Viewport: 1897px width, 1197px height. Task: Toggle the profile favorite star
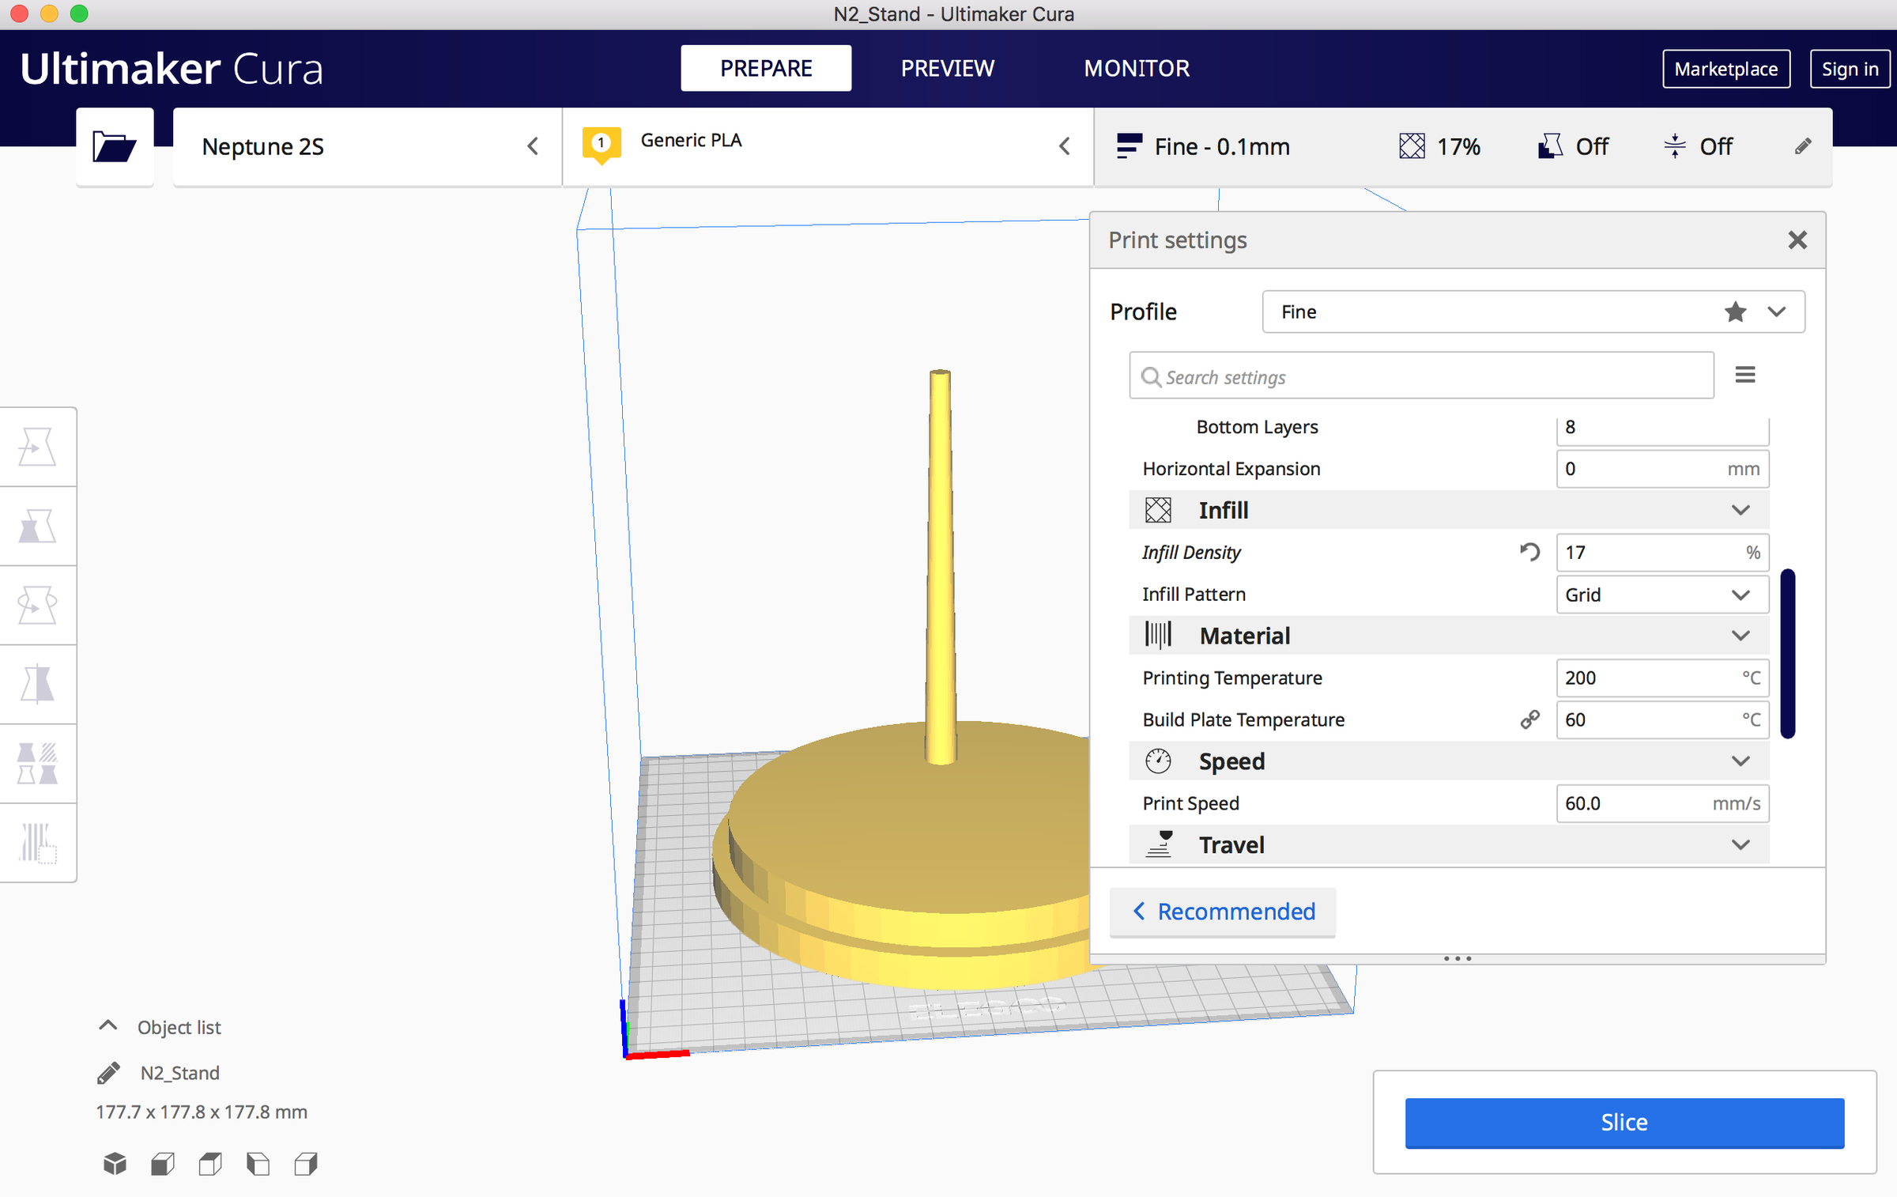point(1735,312)
